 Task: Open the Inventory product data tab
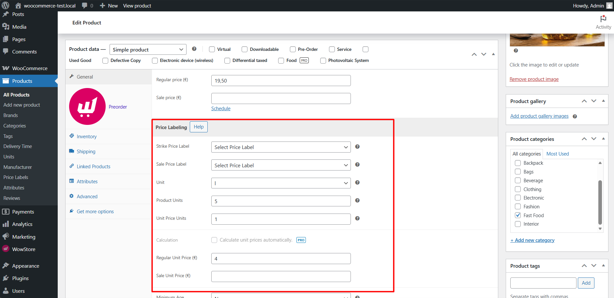[x=86, y=136]
